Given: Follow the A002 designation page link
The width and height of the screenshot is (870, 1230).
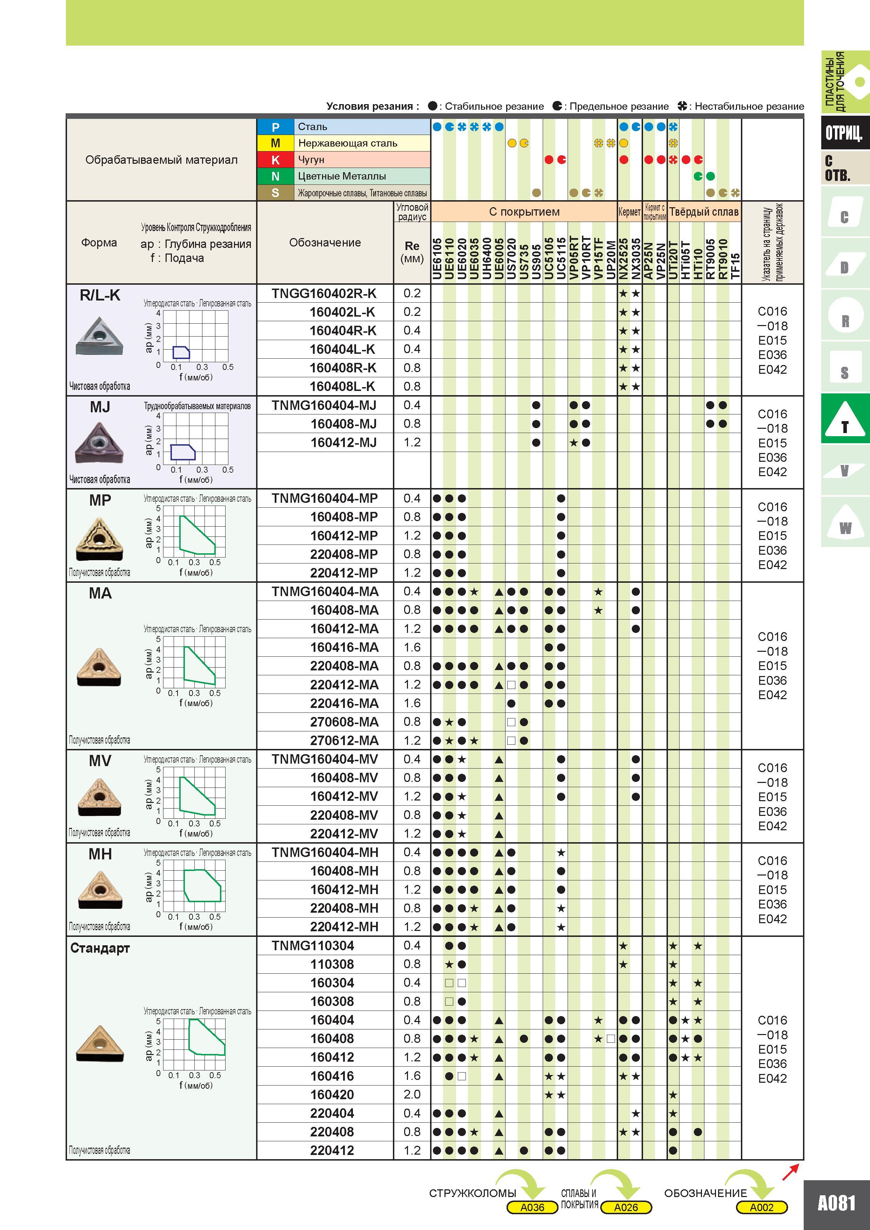Looking at the screenshot, I should (762, 1208).
